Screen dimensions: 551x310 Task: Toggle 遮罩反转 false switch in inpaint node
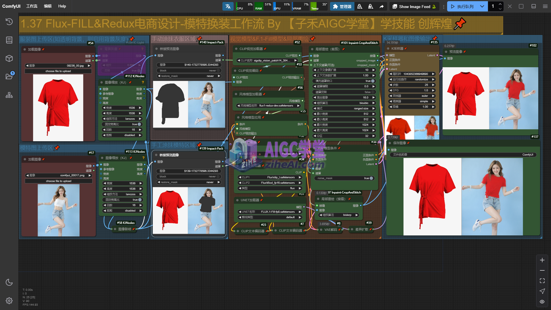tap(372, 92)
